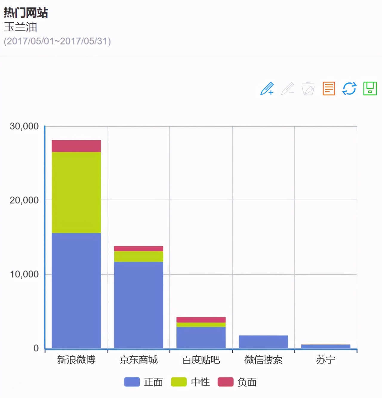Image resolution: width=382 pixels, height=398 pixels.
Task: Toggle the 中性 legend entry
Action: [x=201, y=382]
